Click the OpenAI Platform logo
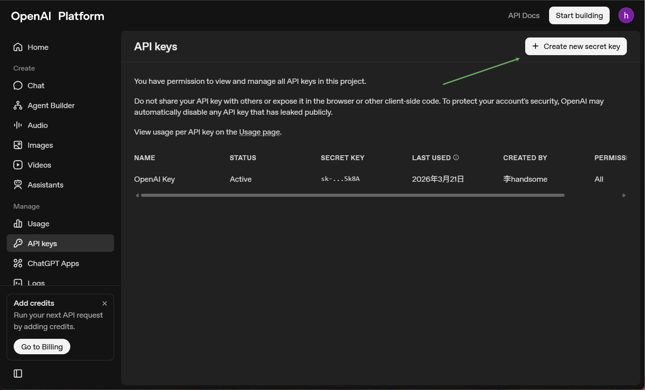The image size is (645, 390). [x=57, y=16]
